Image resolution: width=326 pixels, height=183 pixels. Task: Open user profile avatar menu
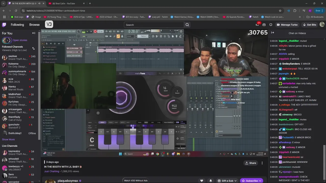point(322,25)
